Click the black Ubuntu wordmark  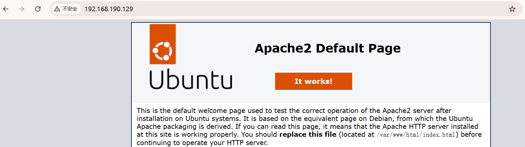pyautogui.click(x=191, y=80)
